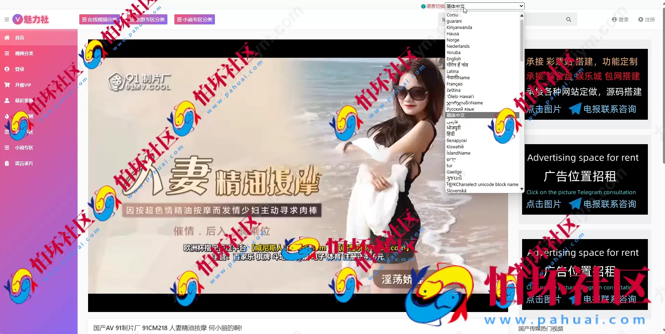Open 小说专区分类 menu
The height and width of the screenshot is (334, 665).
[x=194, y=19]
